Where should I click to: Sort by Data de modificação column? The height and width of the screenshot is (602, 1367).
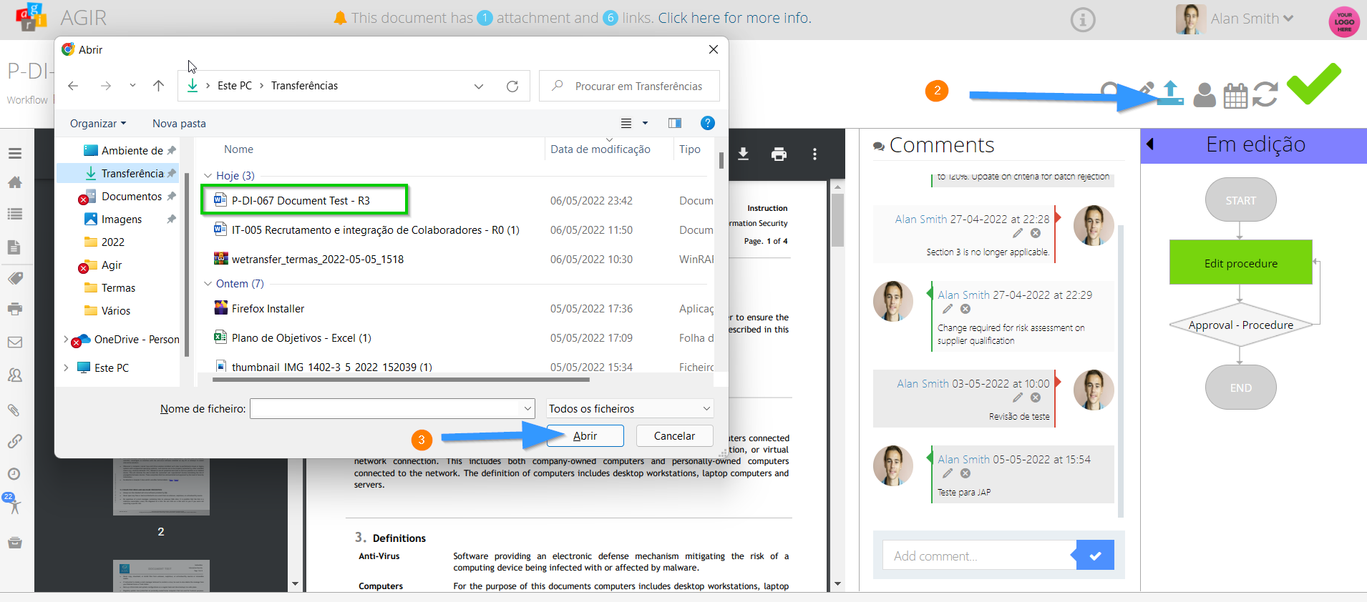(600, 149)
